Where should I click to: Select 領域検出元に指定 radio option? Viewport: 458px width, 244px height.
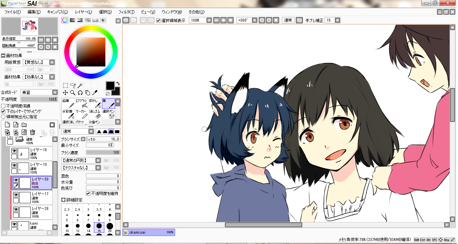3,117
